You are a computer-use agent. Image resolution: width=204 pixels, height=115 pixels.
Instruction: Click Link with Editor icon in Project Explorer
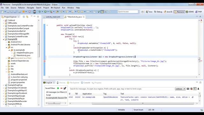(x=27, y=17)
